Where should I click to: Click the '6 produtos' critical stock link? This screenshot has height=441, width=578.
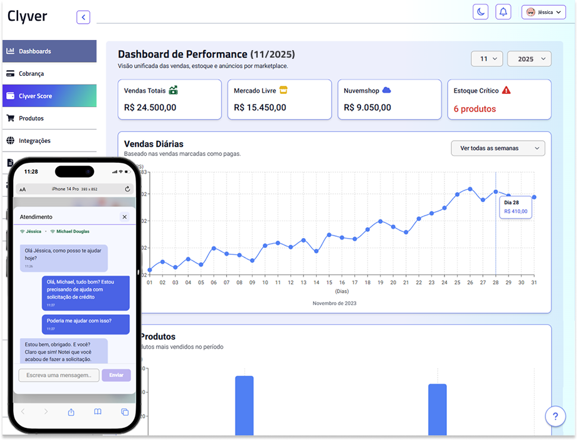[x=475, y=108]
